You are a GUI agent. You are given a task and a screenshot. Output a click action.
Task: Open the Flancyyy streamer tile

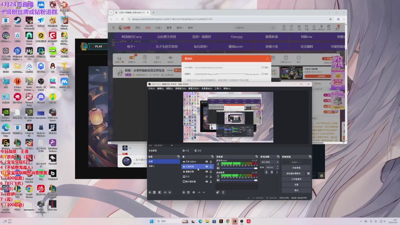pyautogui.click(x=236, y=36)
